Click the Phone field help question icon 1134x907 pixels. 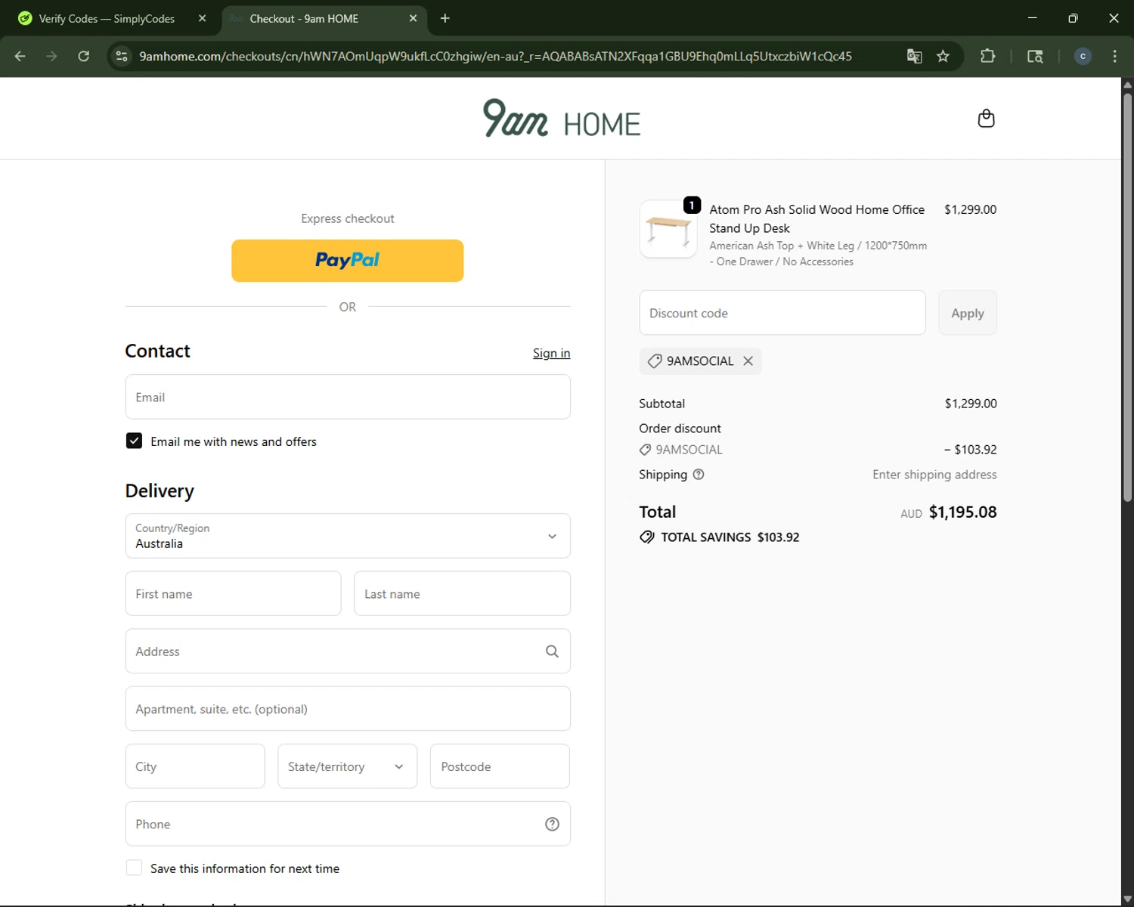552,824
